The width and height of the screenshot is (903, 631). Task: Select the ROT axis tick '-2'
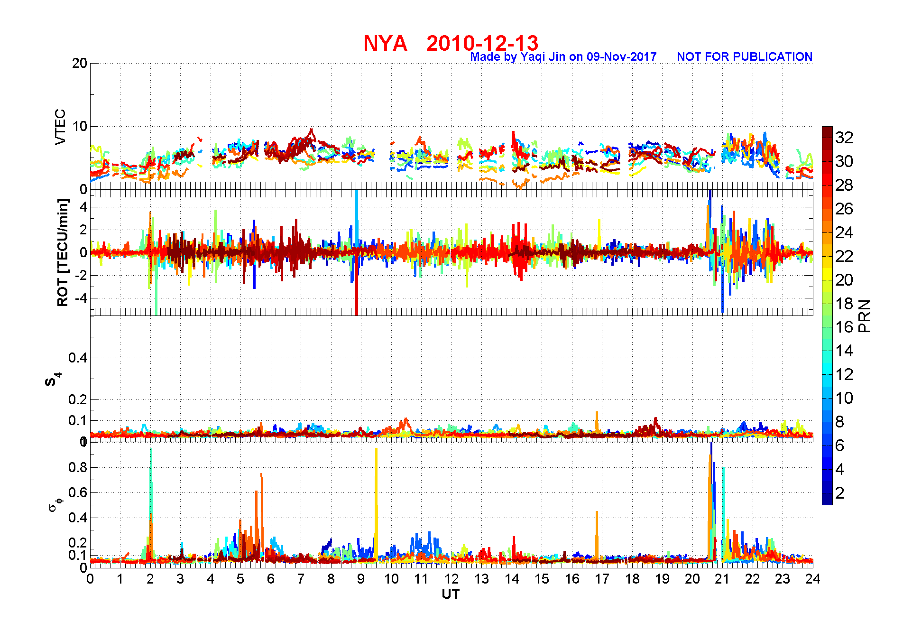click(x=81, y=275)
